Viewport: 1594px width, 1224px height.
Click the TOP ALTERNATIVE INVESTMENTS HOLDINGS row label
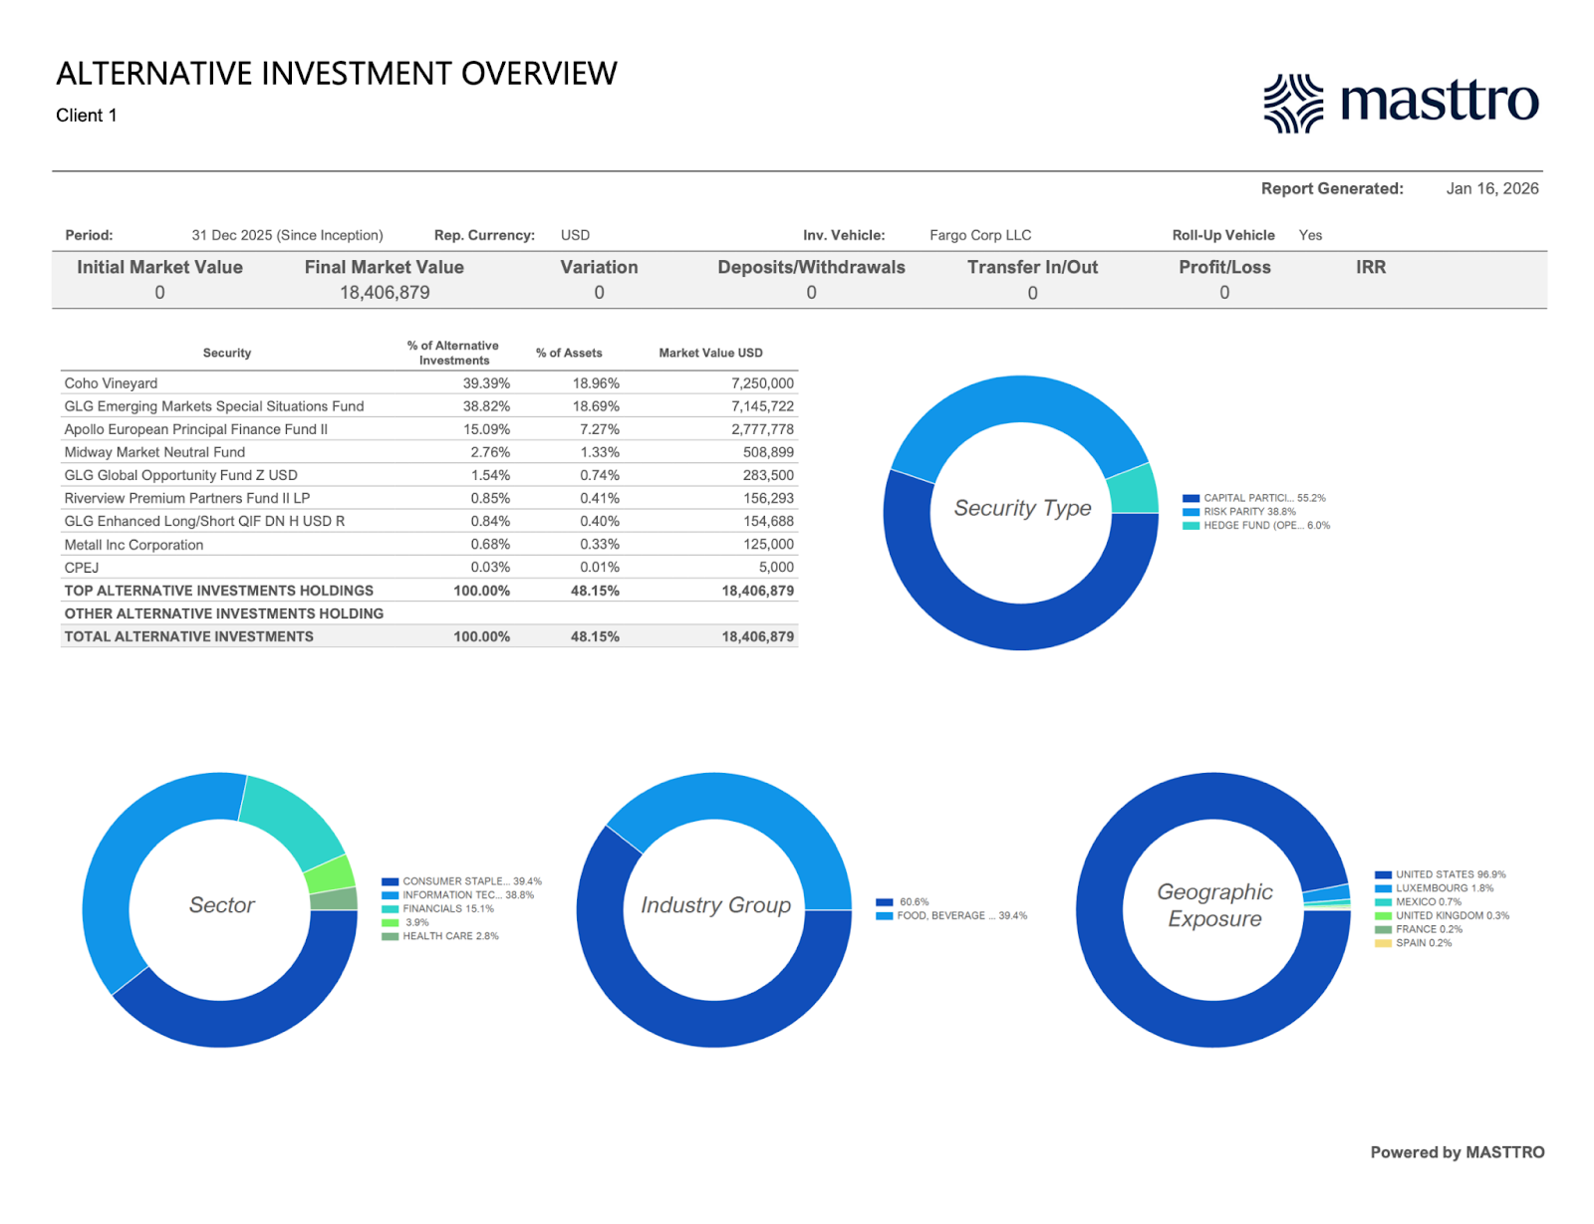[x=219, y=591]
